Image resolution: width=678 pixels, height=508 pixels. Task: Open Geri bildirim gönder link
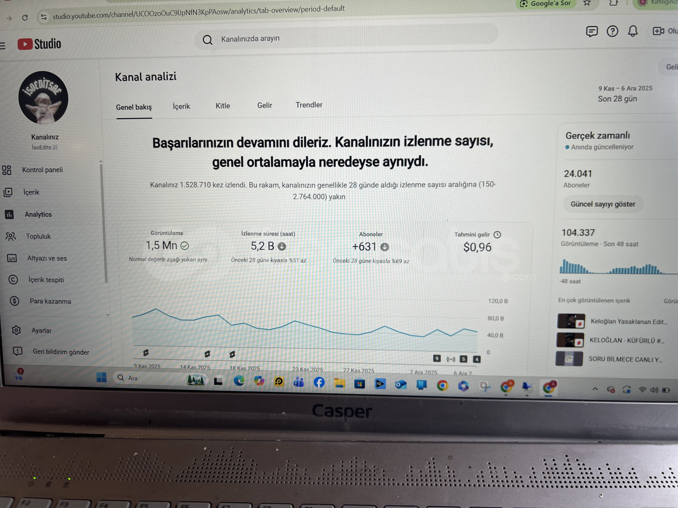[61, 352]
